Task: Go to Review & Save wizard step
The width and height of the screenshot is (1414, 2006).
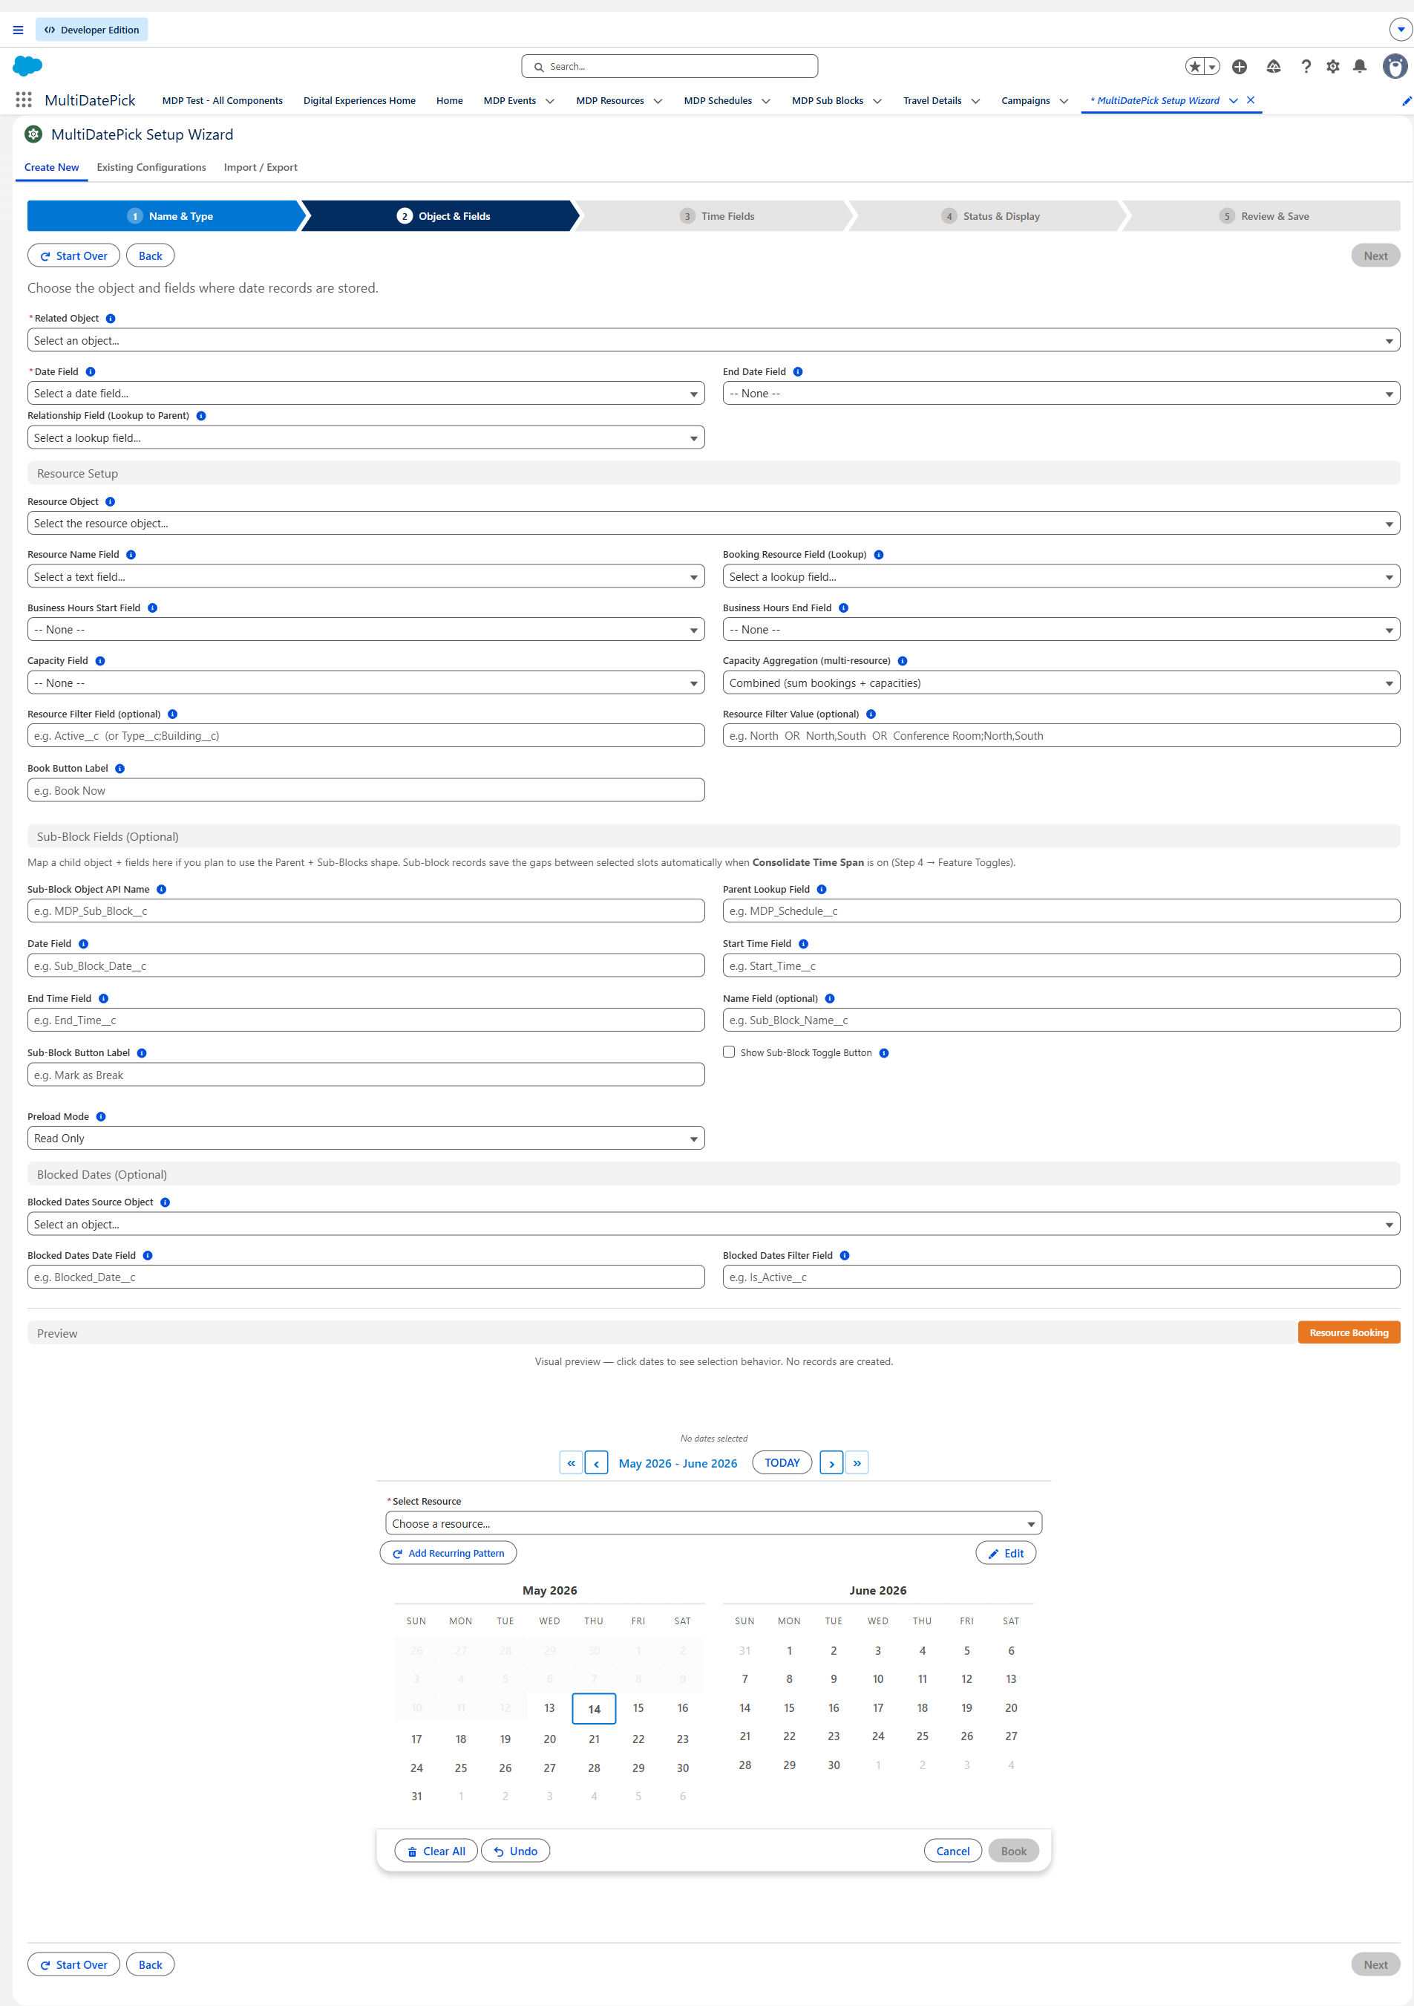Action: click(1264, 216)
